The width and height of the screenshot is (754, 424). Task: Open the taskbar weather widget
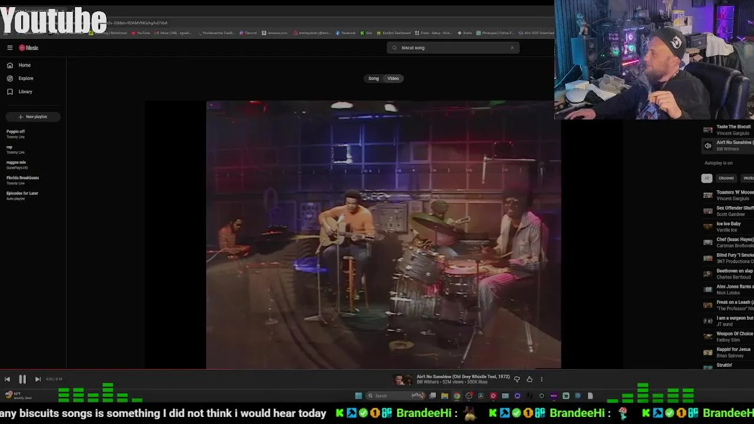18,395
